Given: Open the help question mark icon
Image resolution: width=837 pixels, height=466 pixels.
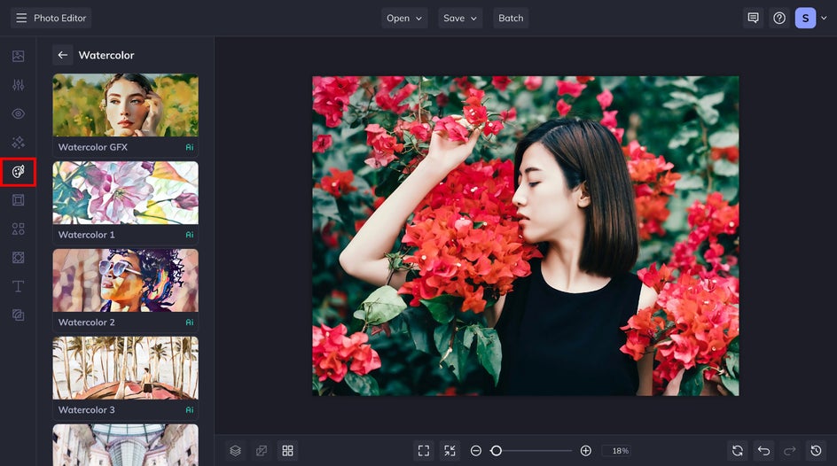Looking at the screenshot, I should pos(779,18).
